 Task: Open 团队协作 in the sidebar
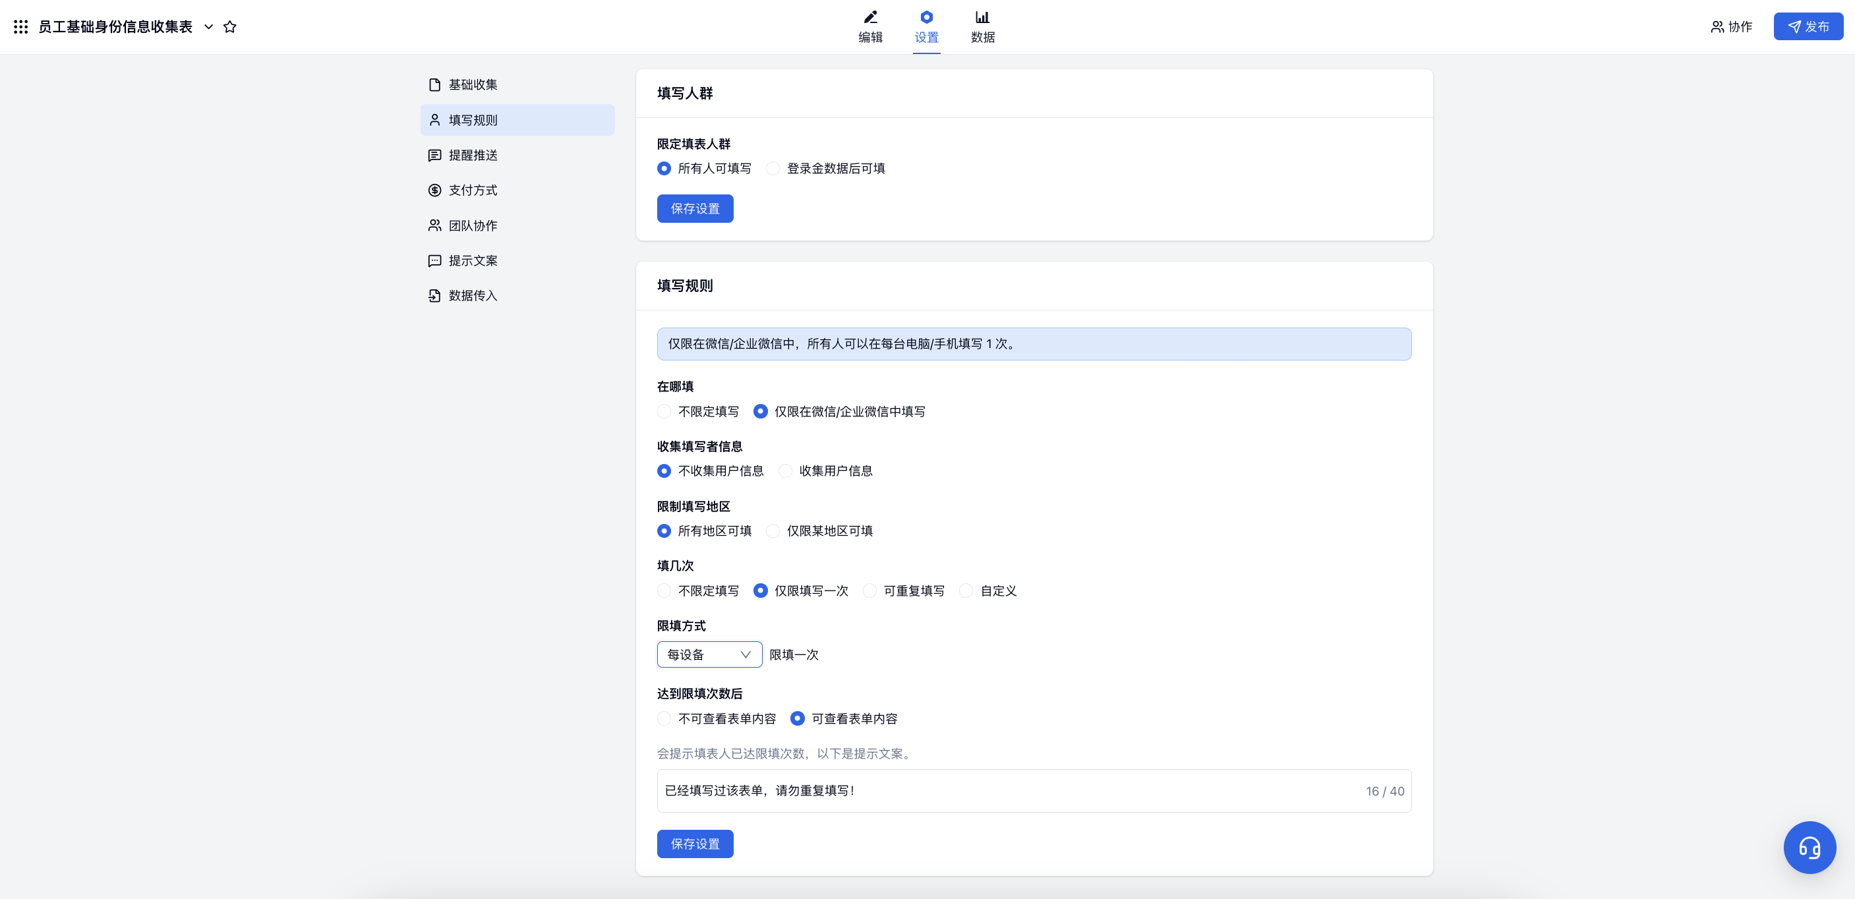[517, 225]
